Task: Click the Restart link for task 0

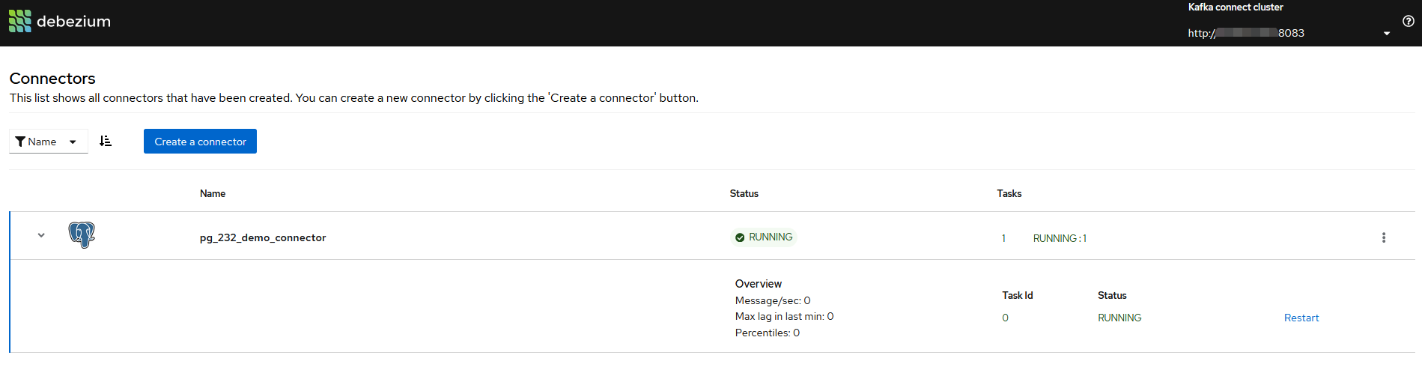Action: [1301, 318]
